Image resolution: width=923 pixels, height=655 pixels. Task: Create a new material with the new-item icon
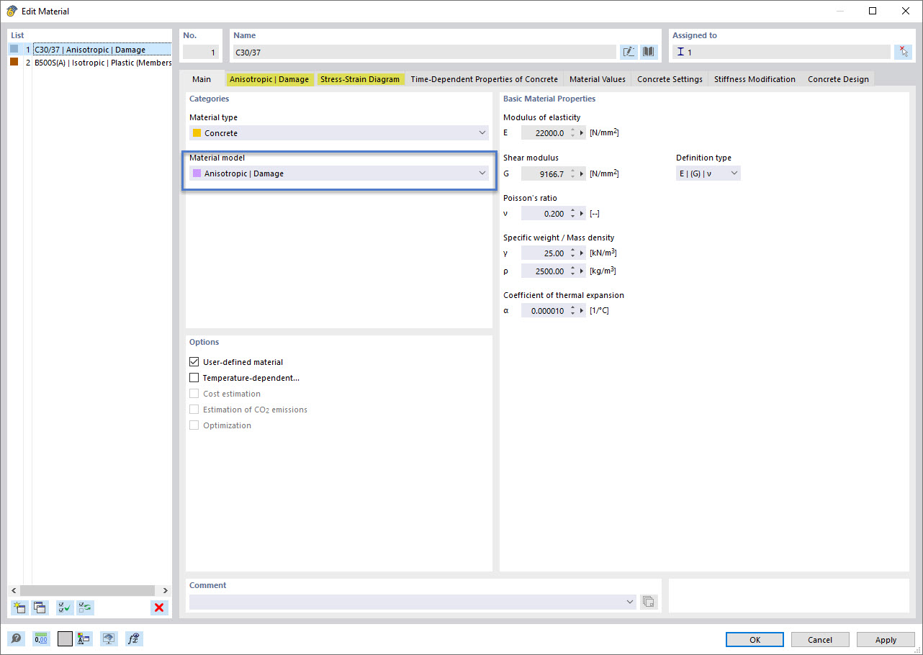click(19, 607)
